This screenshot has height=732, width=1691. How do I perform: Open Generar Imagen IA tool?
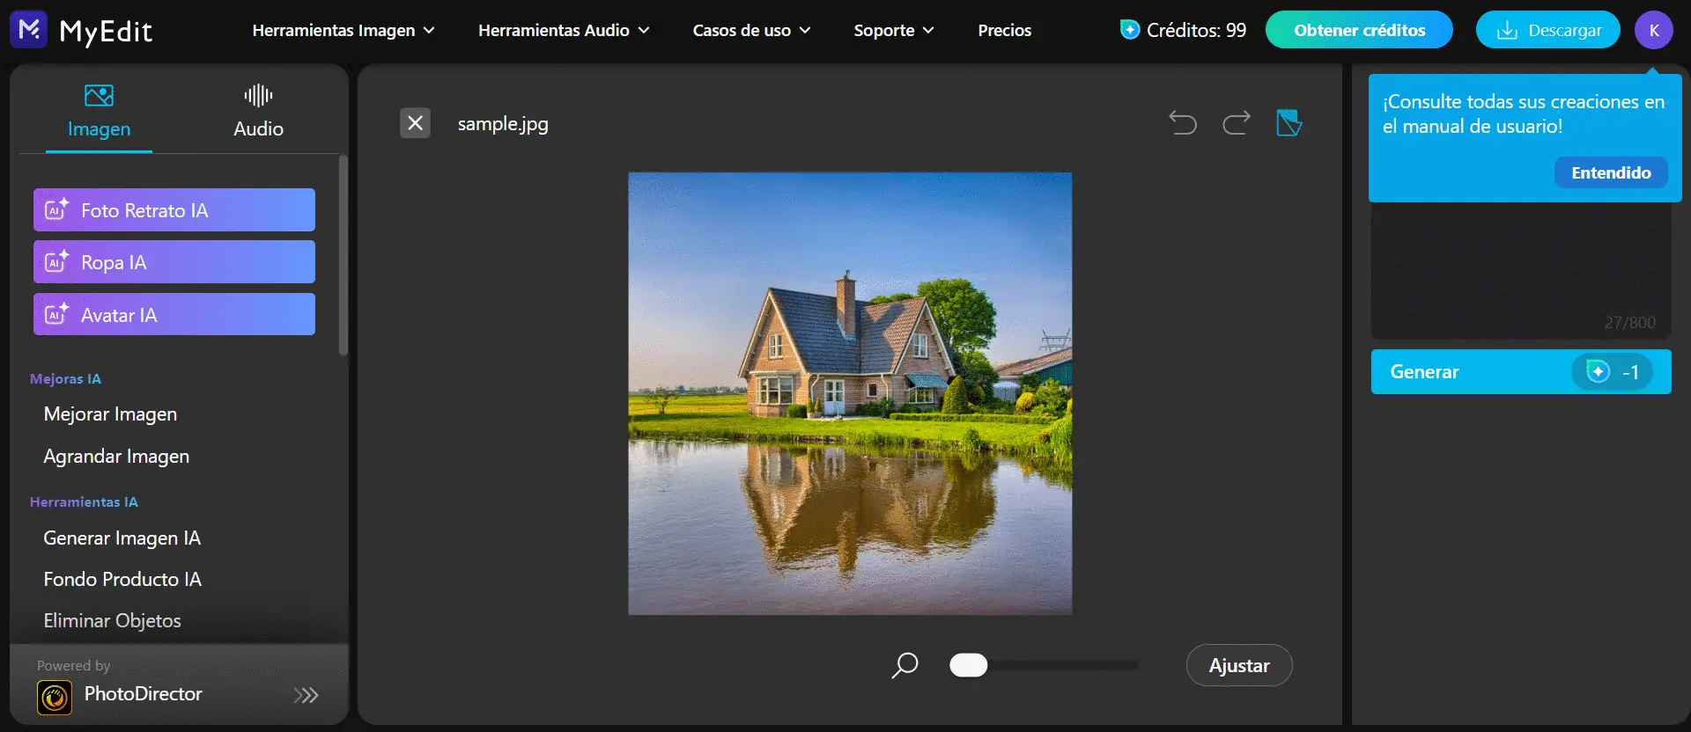122,538
